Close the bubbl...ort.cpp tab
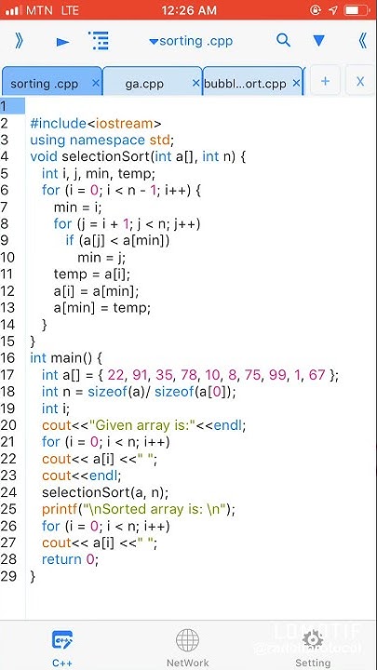377x670 pixels. click(x=296, y=83)
